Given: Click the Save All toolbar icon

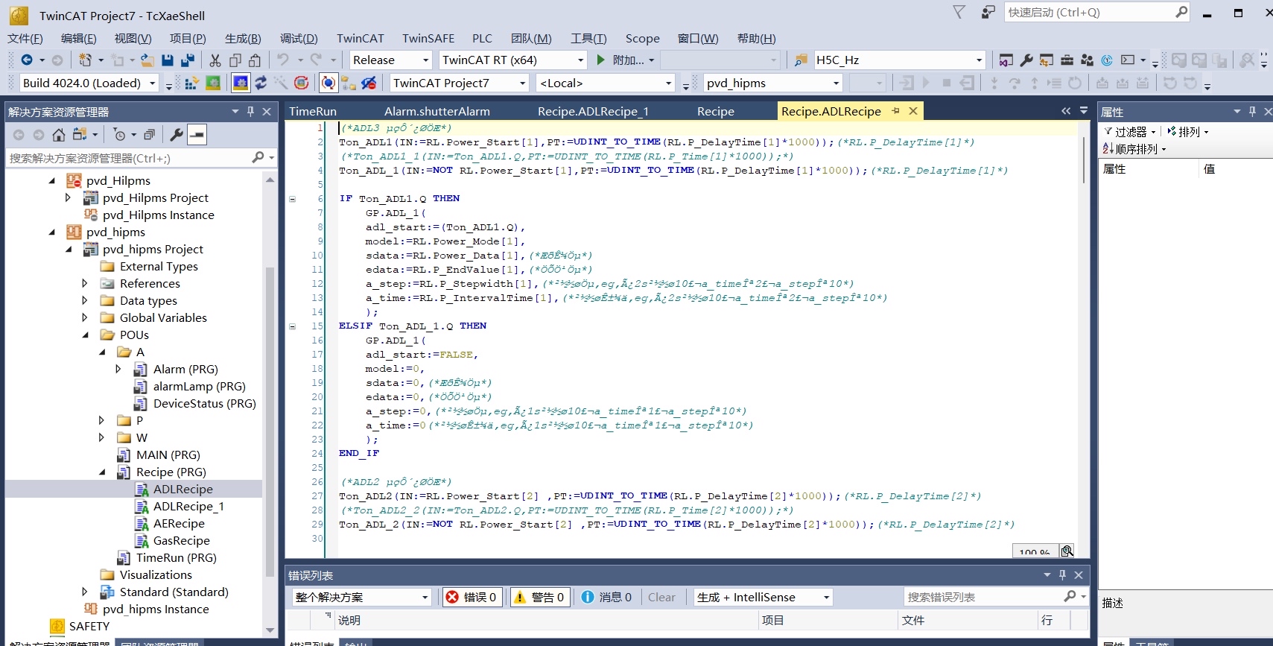Looking at the screenshot, I should pyautogui.click(x=188, y=60).
